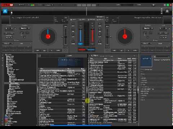Switch to the third mixer tab (SCRATCH)

[92, 19]
